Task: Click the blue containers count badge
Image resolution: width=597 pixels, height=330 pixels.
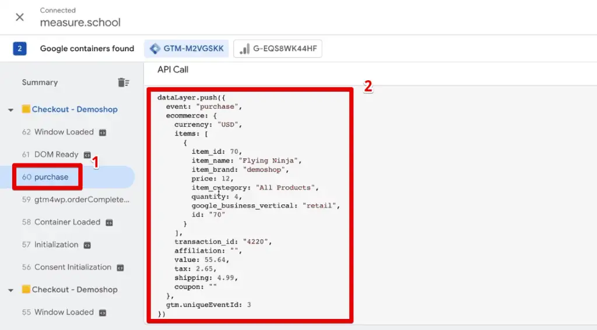Action: 20,49
